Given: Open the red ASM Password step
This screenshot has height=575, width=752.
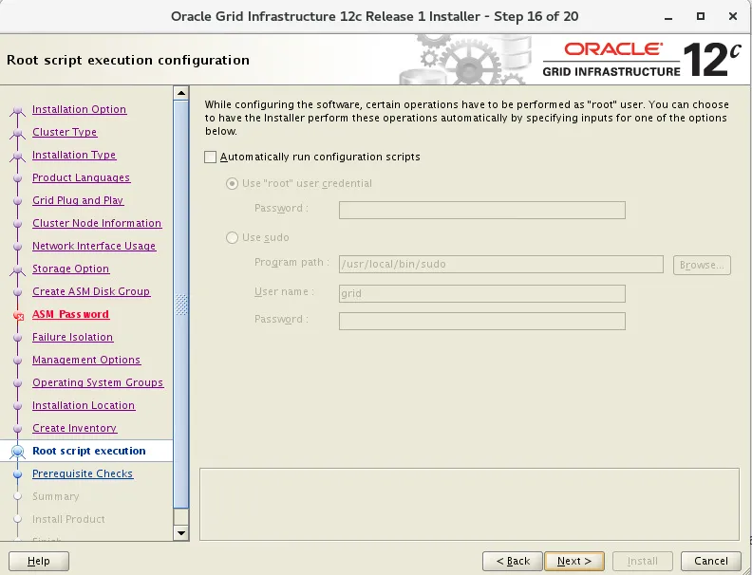Looking at the screenshot, I should [x=70, y=314].
